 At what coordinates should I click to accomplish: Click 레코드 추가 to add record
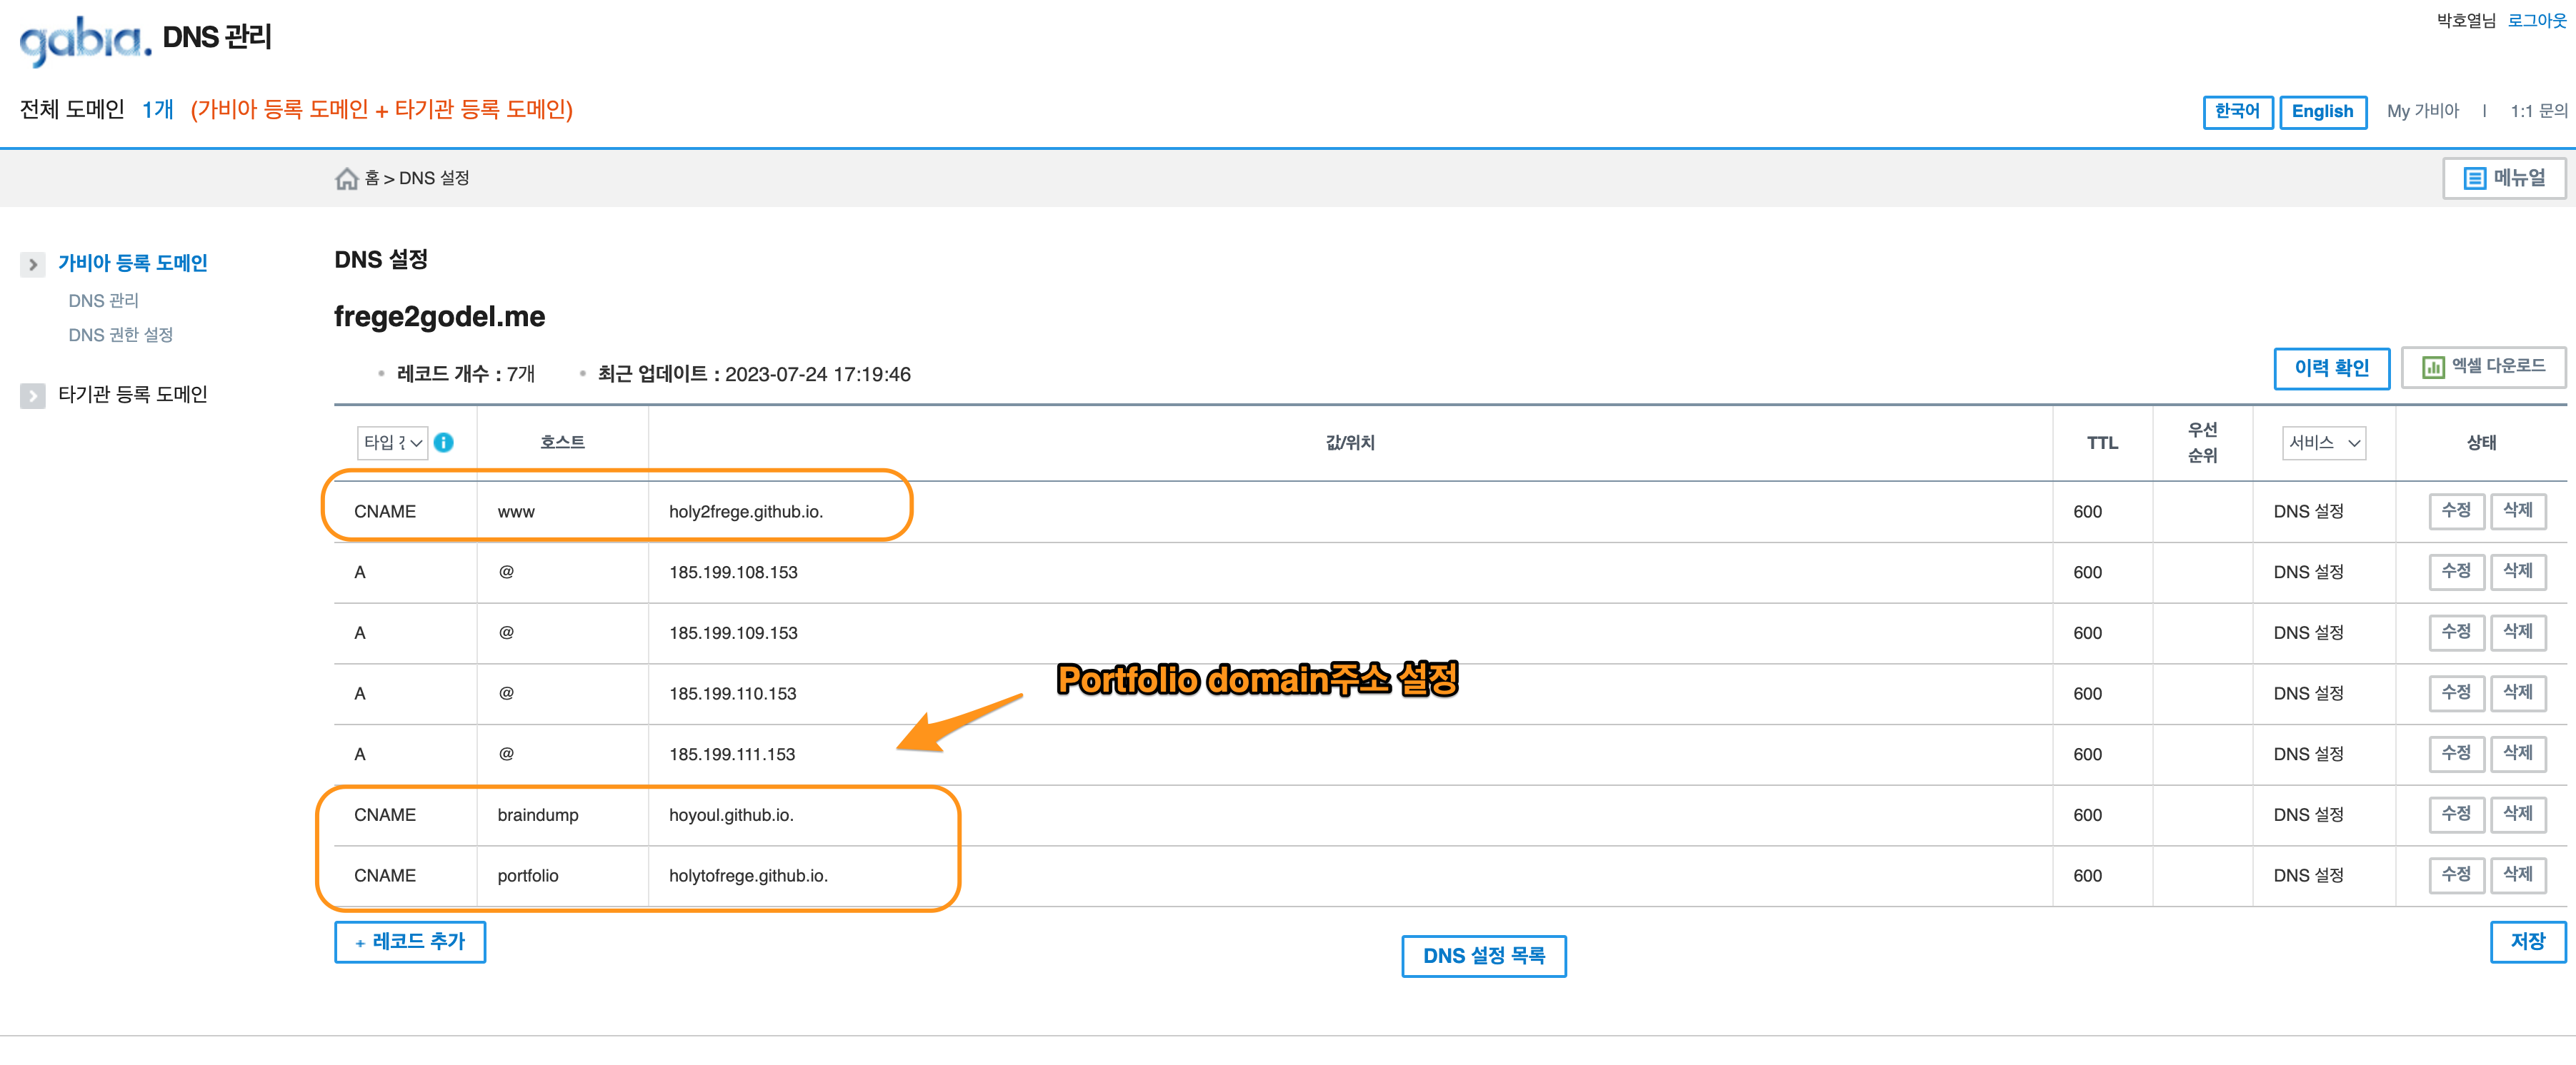pyautogui.click(x=410, y=941)
